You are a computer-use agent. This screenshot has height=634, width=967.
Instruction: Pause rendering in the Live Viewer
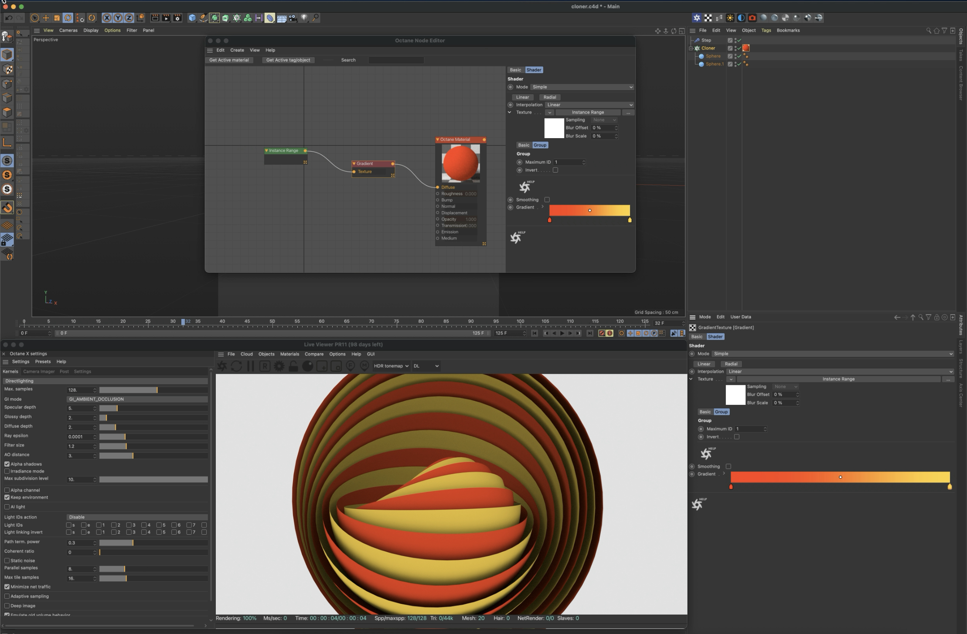(x=251, y=366)
